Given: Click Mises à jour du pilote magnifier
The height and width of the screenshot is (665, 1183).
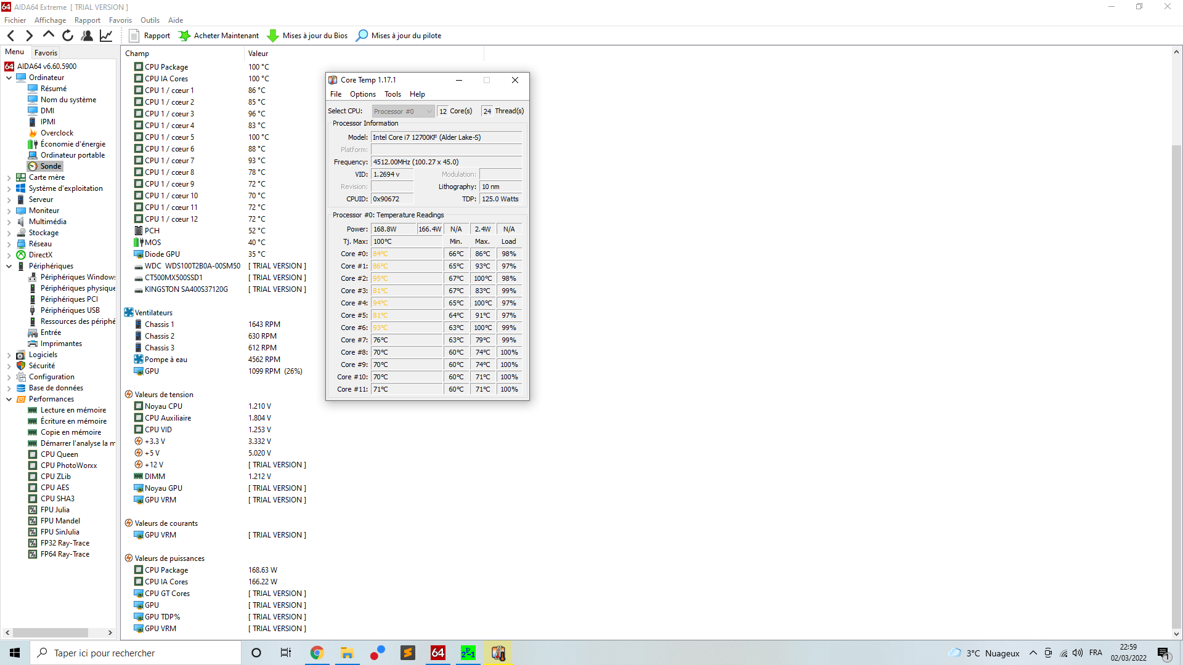Looking at the screenshot, I should point(362,36).
